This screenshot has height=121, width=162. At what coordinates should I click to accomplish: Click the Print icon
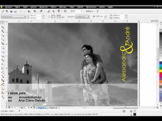coord(16,11)
